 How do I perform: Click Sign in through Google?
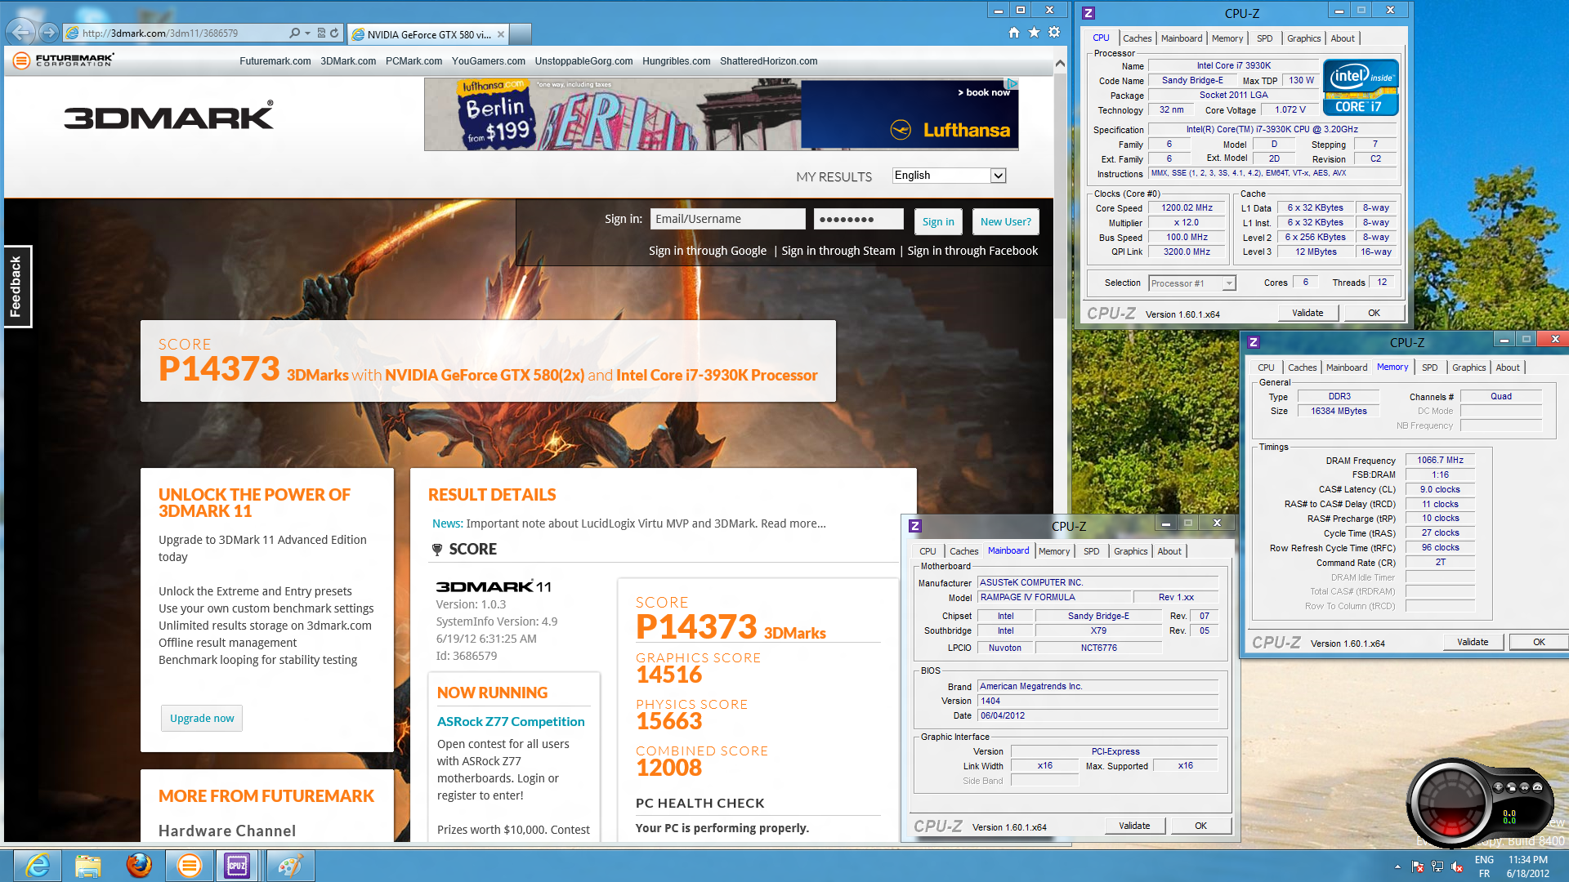(x=708, y=251)
